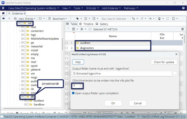187x119 pixels.
Task: Check the row 2 diagnostics checkbox
Action: pos(67,48)
